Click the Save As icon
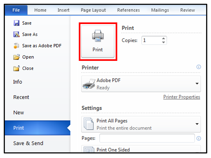211x158 pixels. coord(16,34)
